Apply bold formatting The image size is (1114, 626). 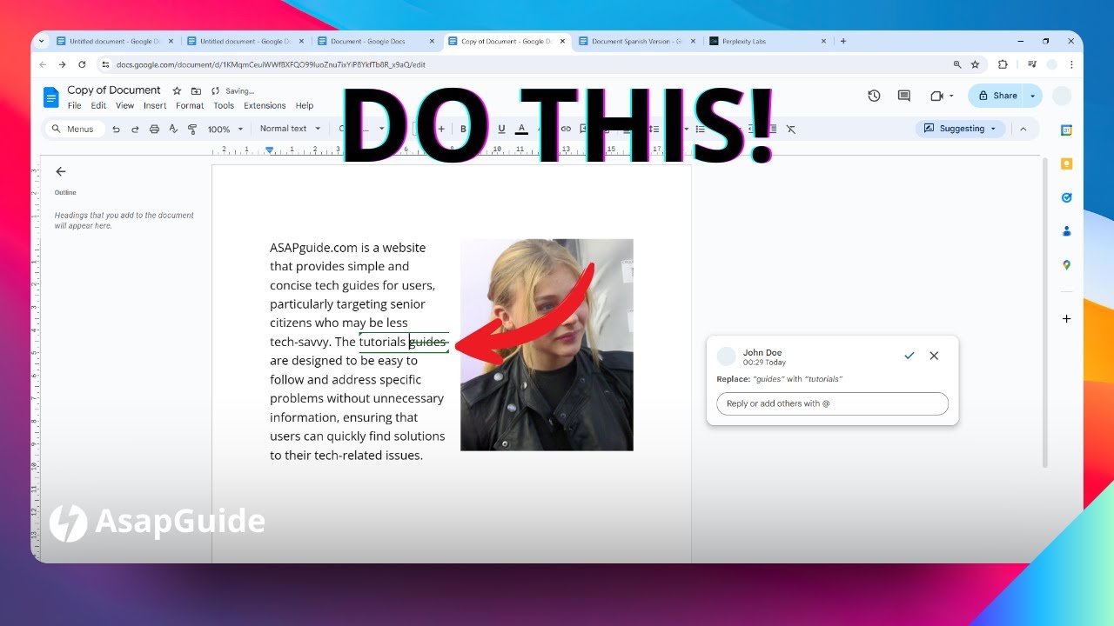tap(463, 129)
